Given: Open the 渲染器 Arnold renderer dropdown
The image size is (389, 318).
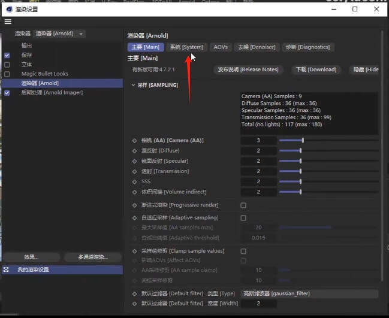Looking at the screenshot, I should [60, 34].
